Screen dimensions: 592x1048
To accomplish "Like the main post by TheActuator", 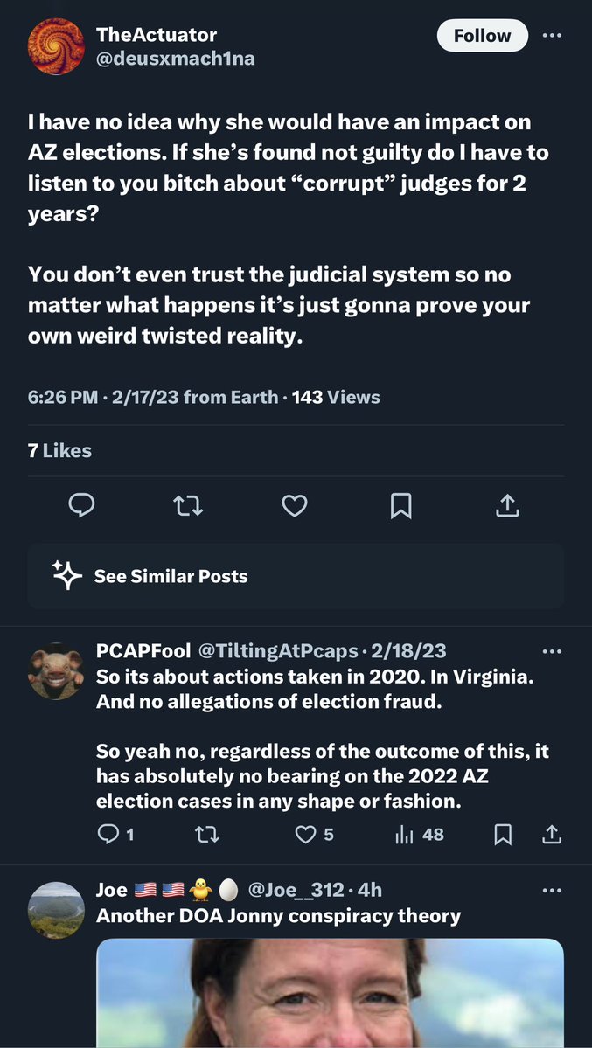I will tap(295, 504).
